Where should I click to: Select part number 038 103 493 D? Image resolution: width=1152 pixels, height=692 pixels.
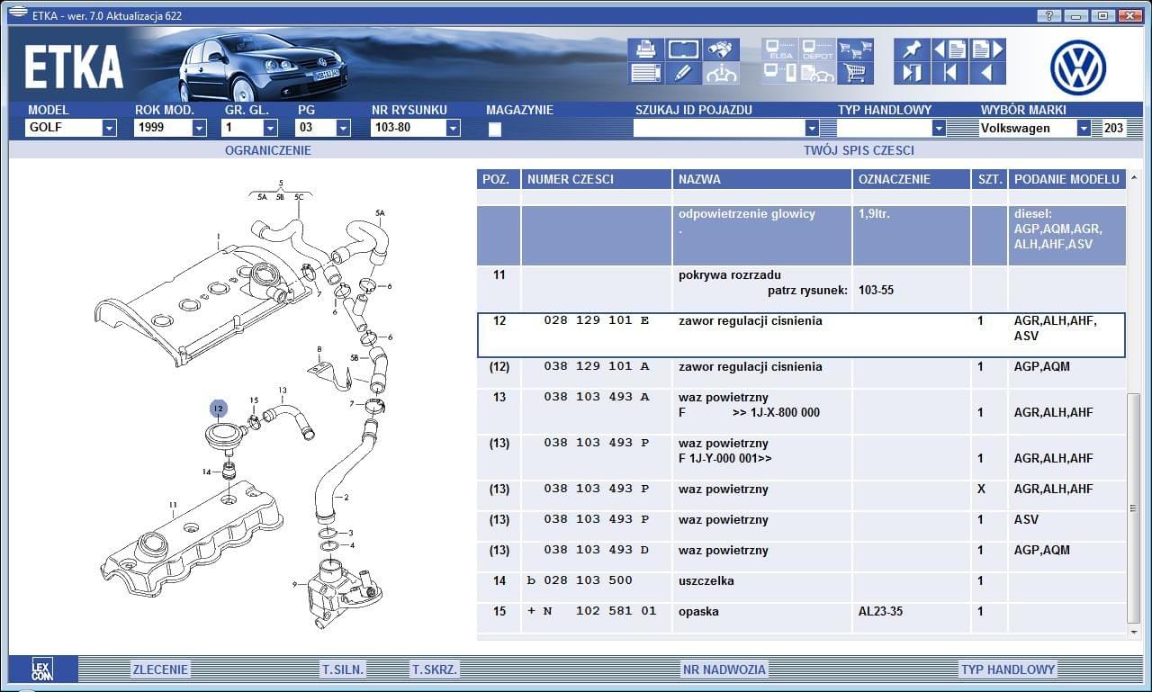[596, 551]
